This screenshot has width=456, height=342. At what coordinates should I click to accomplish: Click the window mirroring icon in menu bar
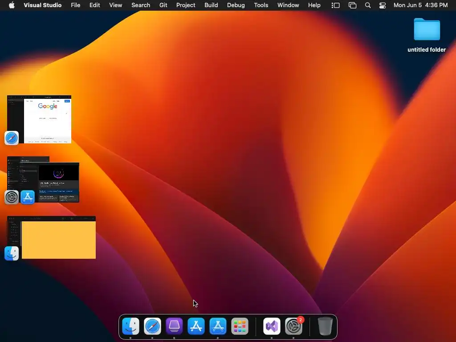click(353, 5)
